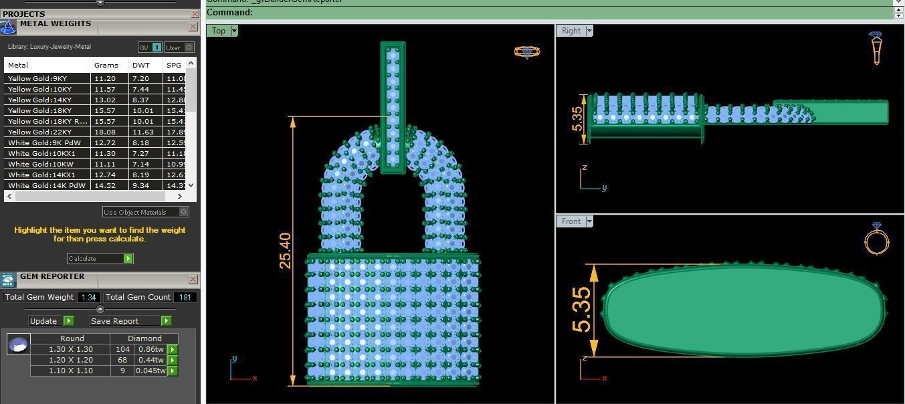Select the White Gold:10KX1 row

pos(95,153)
